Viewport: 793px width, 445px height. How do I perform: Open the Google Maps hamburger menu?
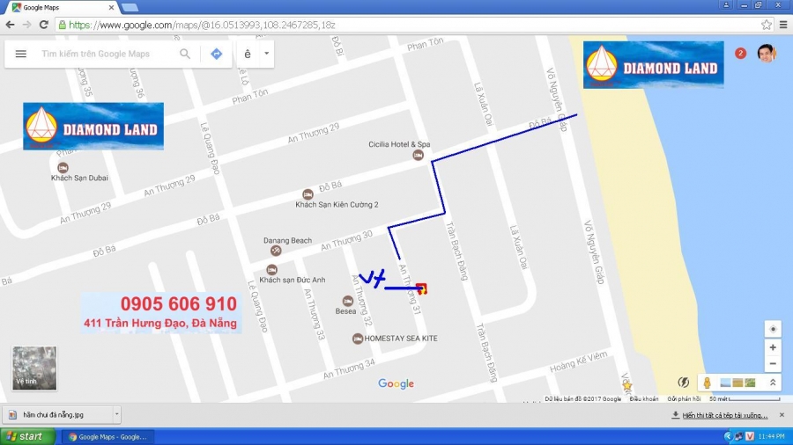click(x=20, y=54)
